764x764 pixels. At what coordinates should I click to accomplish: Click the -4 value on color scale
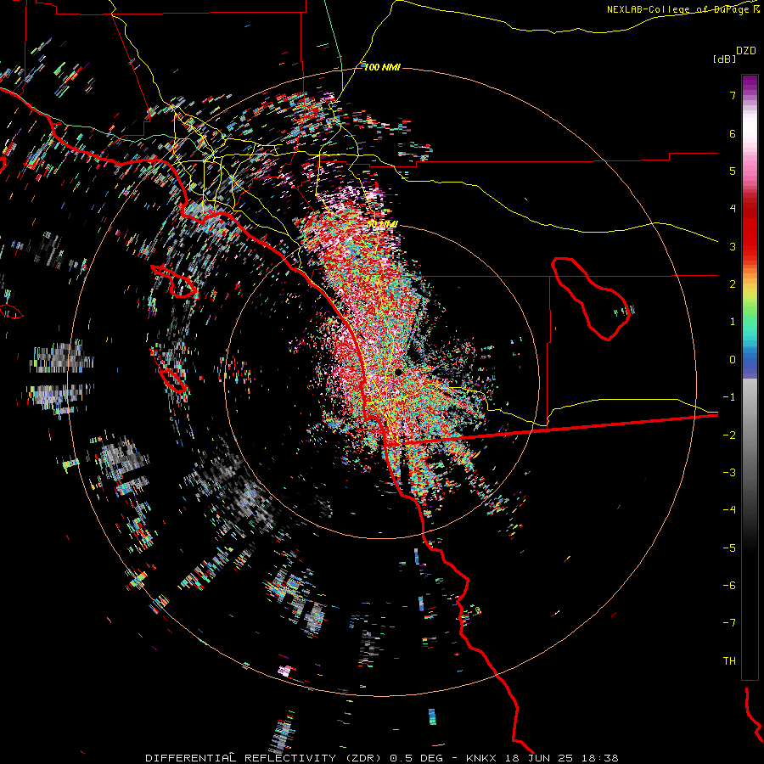coord(729,510)
